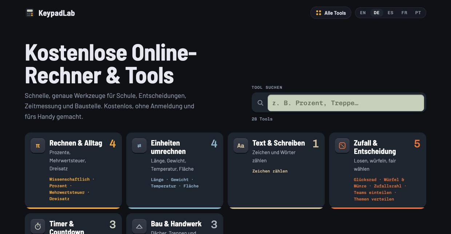Open the Prozent tool link
Image resolution: width=451 pixels, height=234 pixels.
click(58, 186)
